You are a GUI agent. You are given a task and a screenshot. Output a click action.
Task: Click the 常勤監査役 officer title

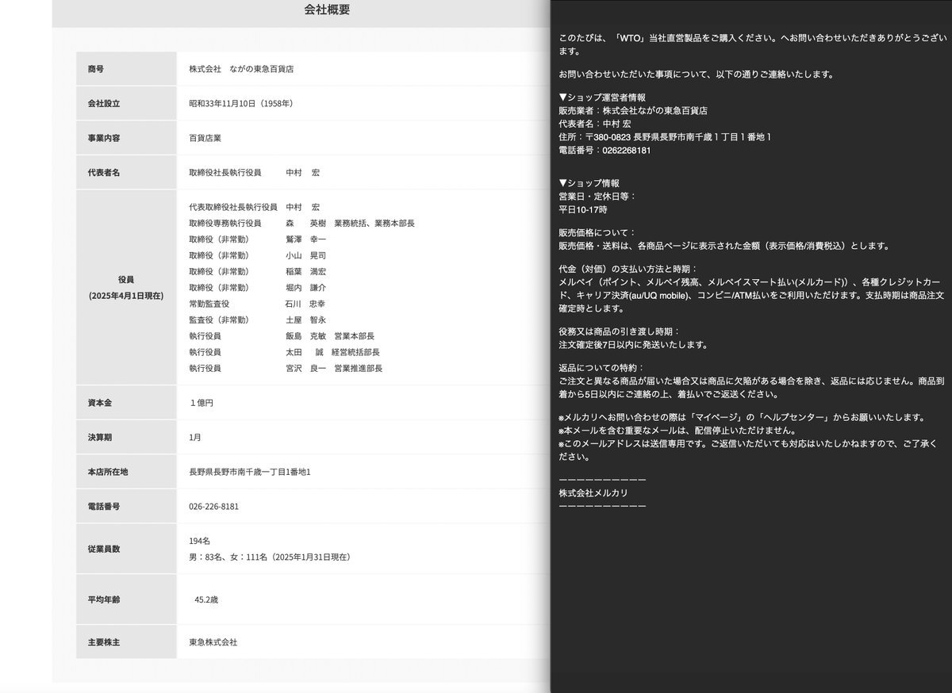tap(209, 304)
